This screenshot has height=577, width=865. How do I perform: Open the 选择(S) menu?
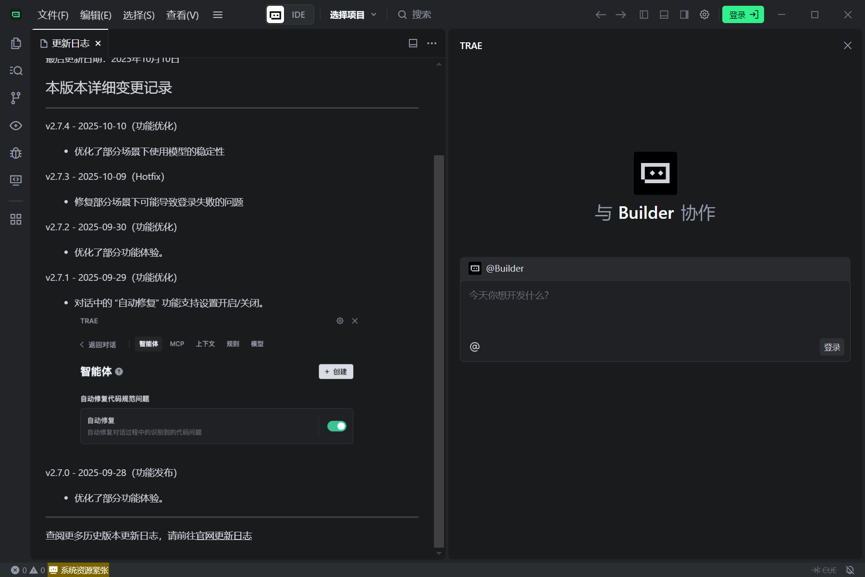[139, 15]
